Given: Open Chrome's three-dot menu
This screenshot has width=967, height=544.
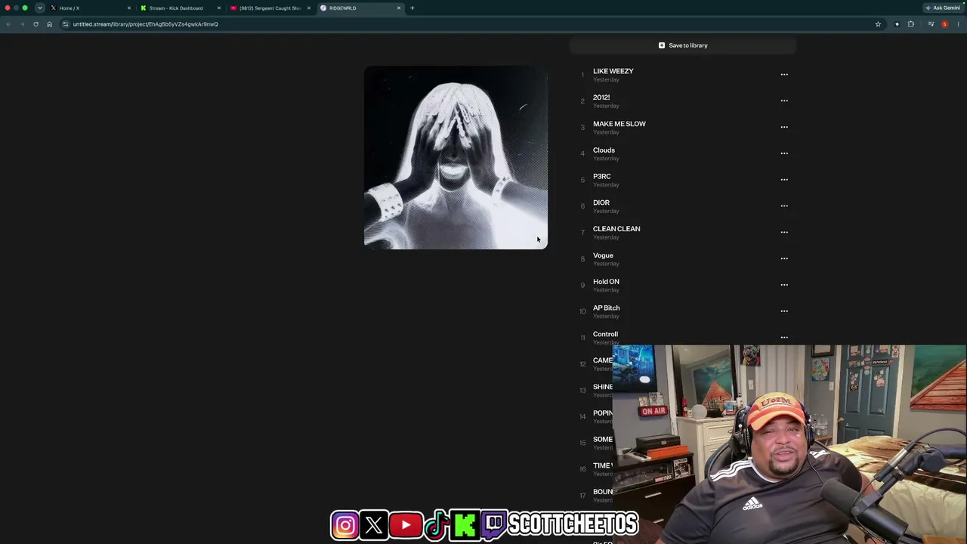Looking at the screenshot, I should (958, 24).
